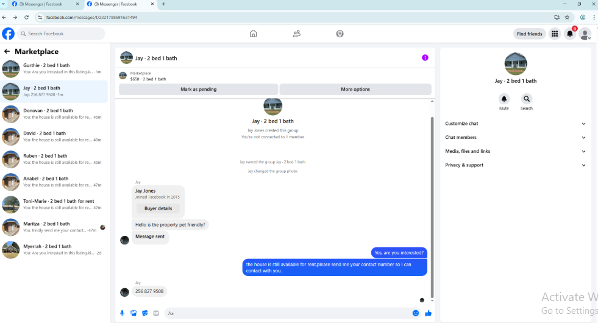The image size is (598, 323).
Task: Bookmark this page star icon
Action: [567, 17]
